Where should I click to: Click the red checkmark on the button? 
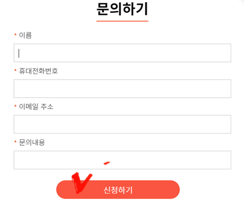point(81,183)
